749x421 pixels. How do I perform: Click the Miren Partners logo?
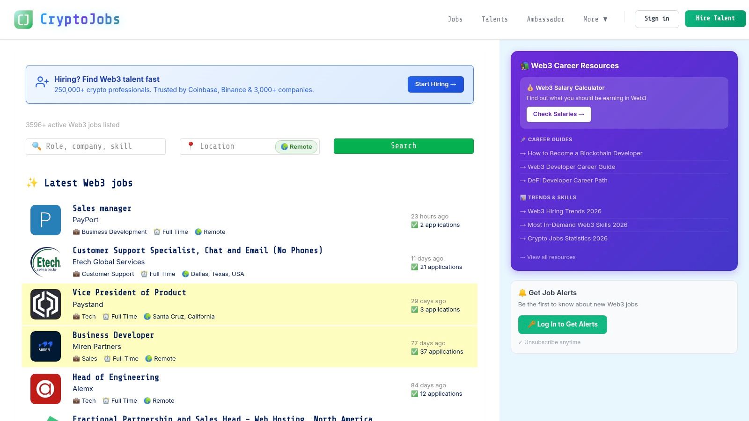tap(45, 346)
